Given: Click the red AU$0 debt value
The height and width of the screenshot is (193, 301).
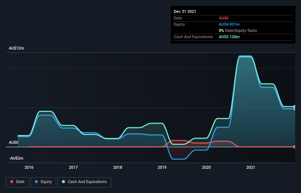Looking at the screenshot, I should [x=224, y=18].
